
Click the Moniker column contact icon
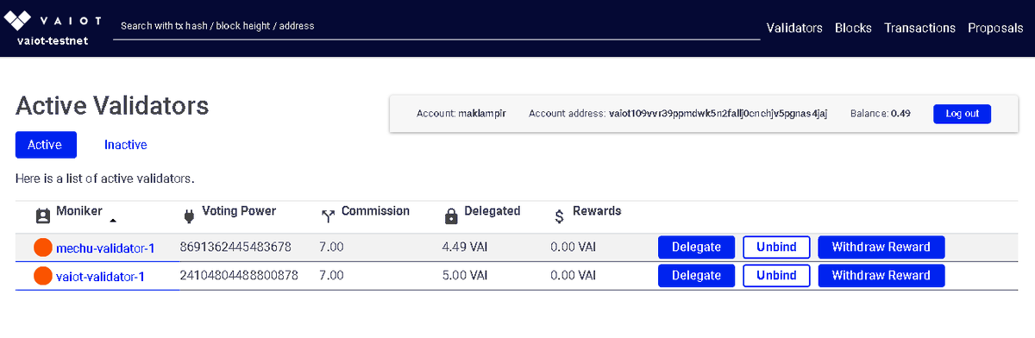pos(43,216)
